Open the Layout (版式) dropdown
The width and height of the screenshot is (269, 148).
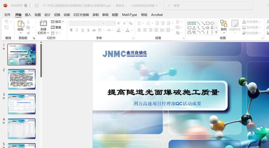click(x=57, y=22)
